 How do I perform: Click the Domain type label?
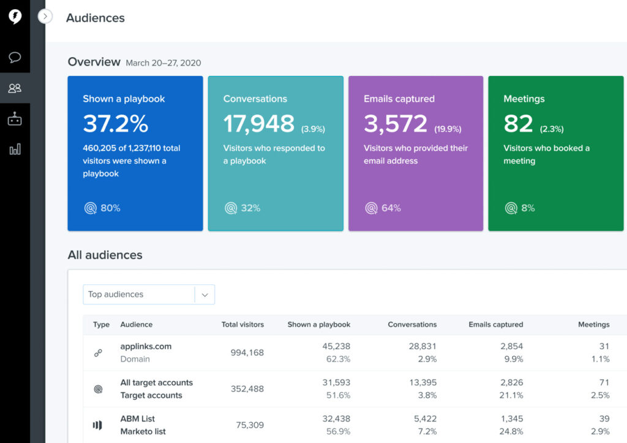(x=135, y=359)
